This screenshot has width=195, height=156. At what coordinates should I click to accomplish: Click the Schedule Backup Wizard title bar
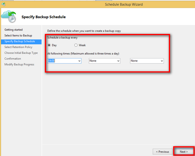coord(124,4)
